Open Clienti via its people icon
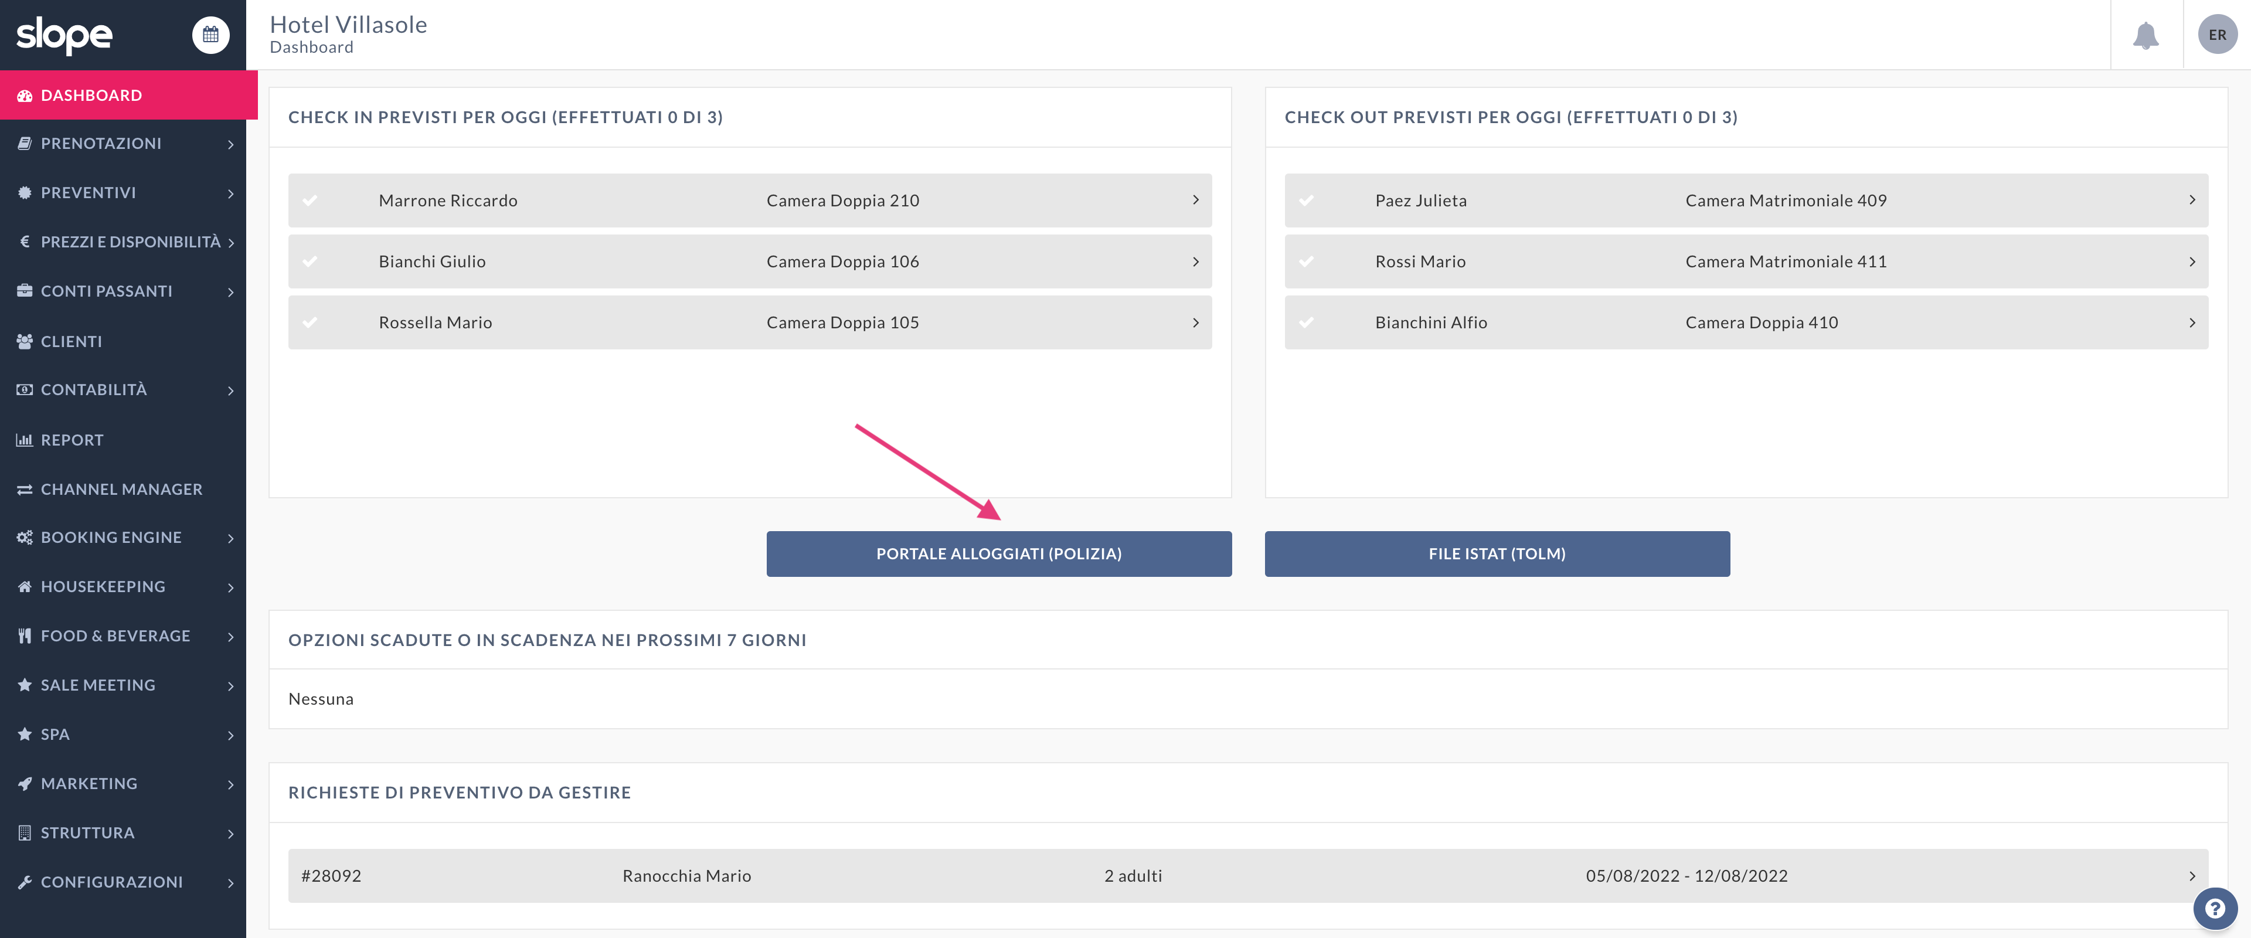The width and height of the screenshot is (2251, 938). click(x=25, y=341)
